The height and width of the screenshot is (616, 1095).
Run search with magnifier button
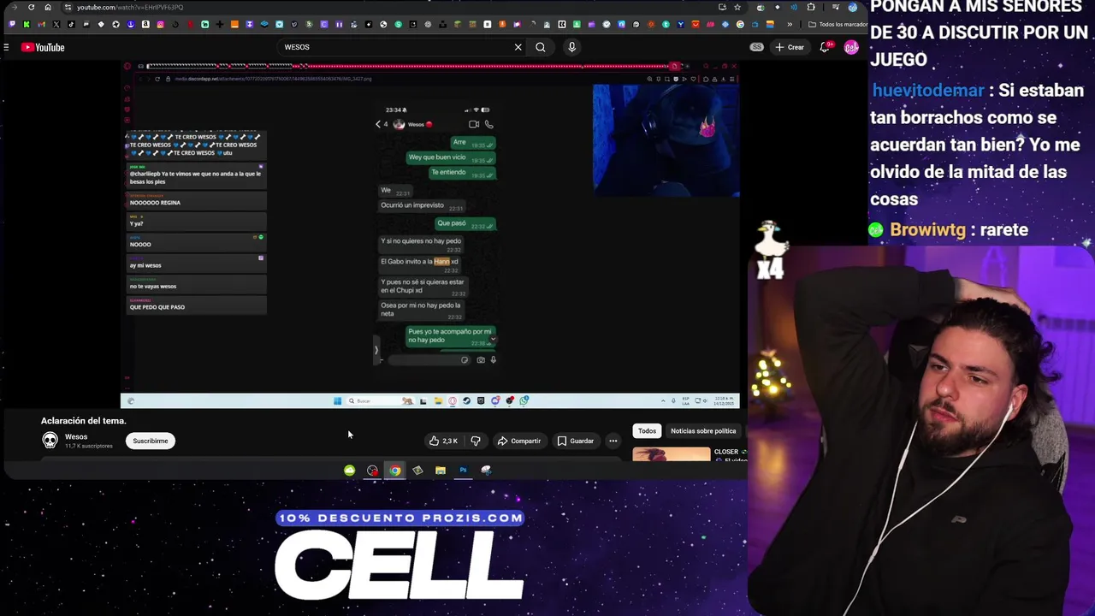[x=541, y=47]
